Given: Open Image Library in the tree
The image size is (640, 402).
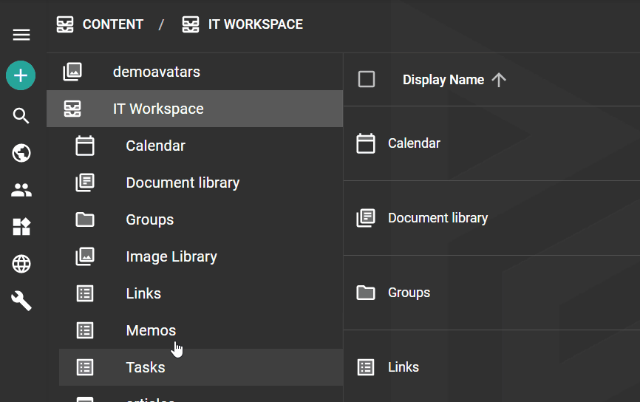Looking at the screenshot, I should 201,256.
